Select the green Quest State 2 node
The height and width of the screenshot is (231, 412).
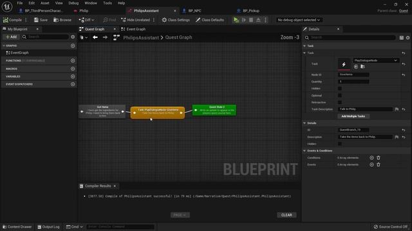tap(214, 110)
